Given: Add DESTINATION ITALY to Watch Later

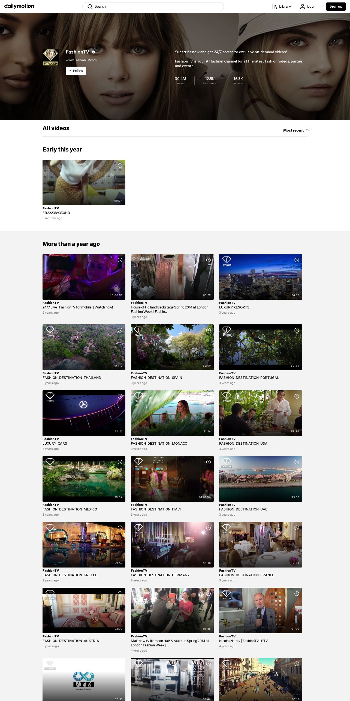Looking at the screenshot, I should click(208, 462).
